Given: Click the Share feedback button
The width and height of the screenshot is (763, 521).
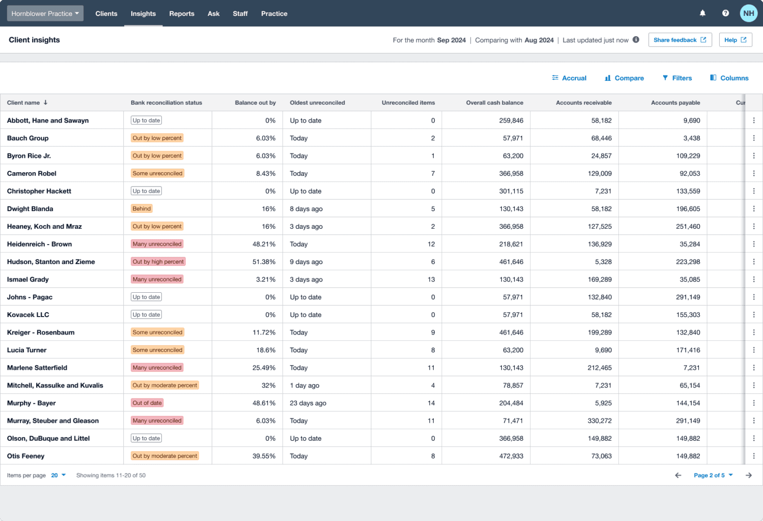Looking at the screenshot, I should tap(680, 40).
